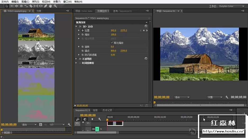Viewport: 248px width, 139px height.
Task: Select the Ripple Edit tool
Action: tap(16, 6)
